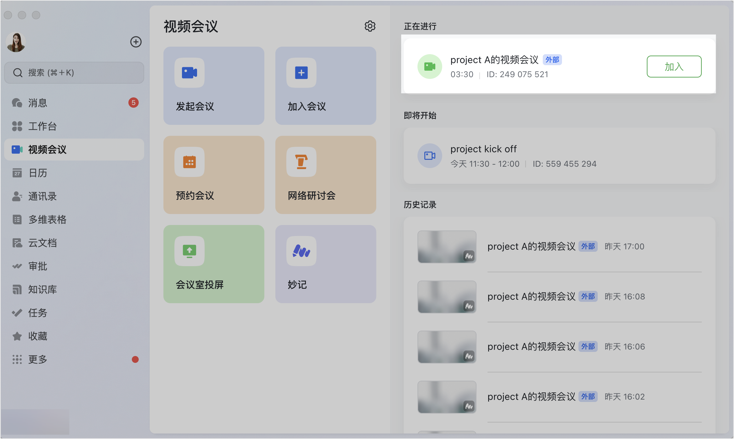Screen dimensions: 734x439
Task: Open the 妙记 card
Action: 325,264
